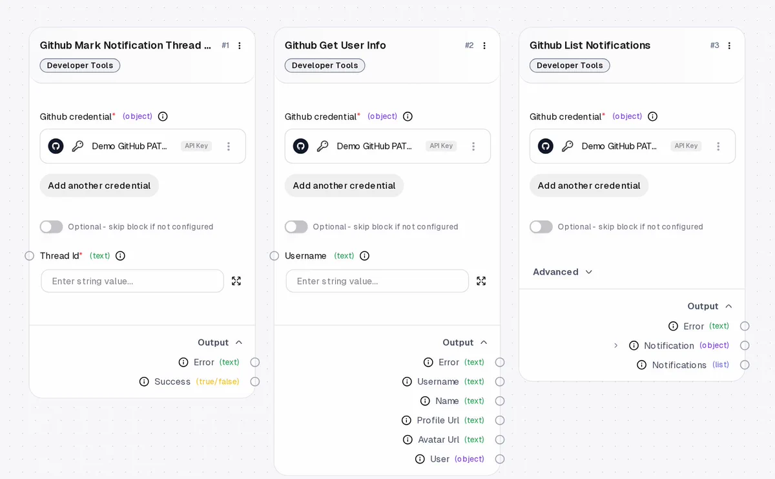The width and height of the screenshot is (775, 479).
Task: Click Developer Tools tag on block #1
Action: tap(80, 65)
